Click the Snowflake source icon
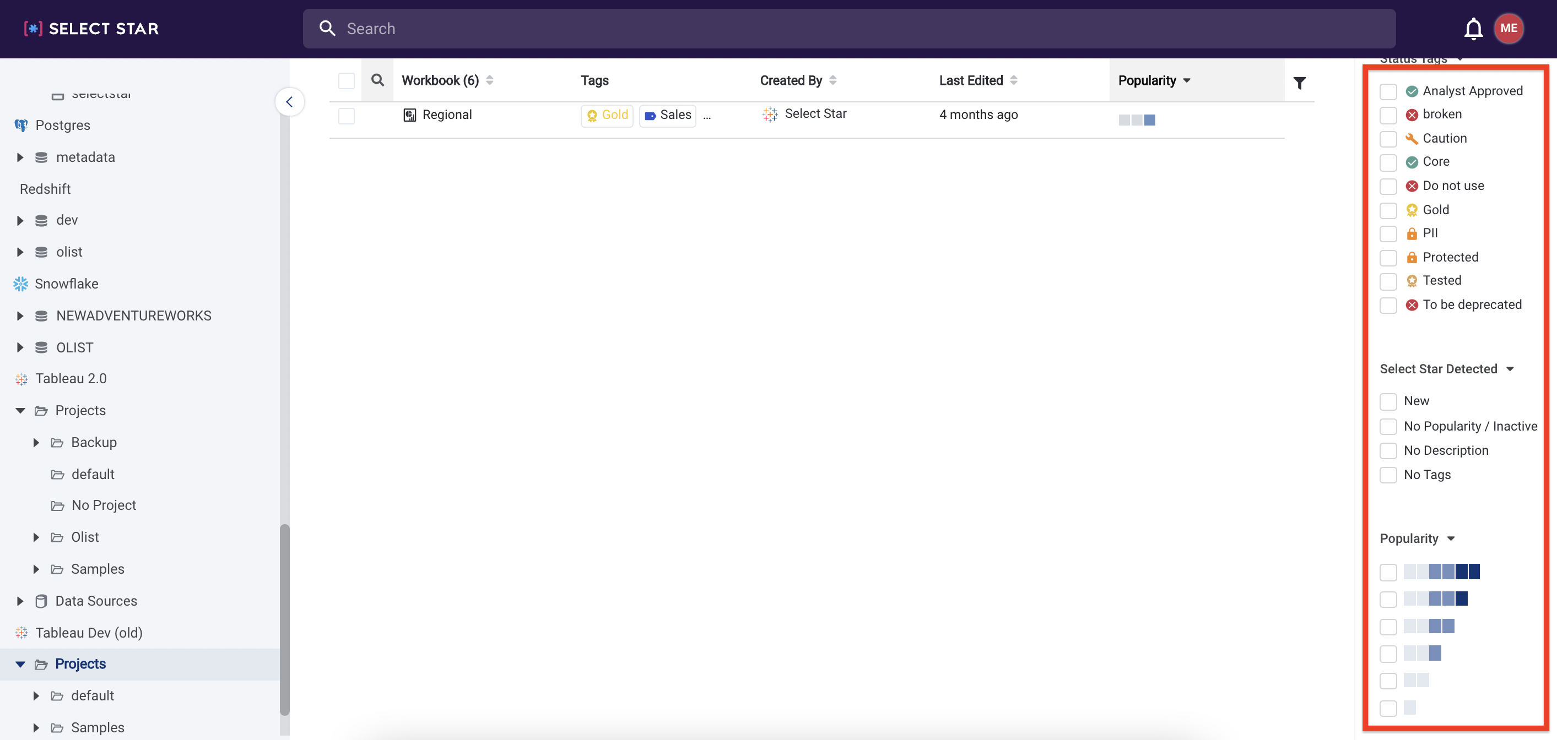 21,284
